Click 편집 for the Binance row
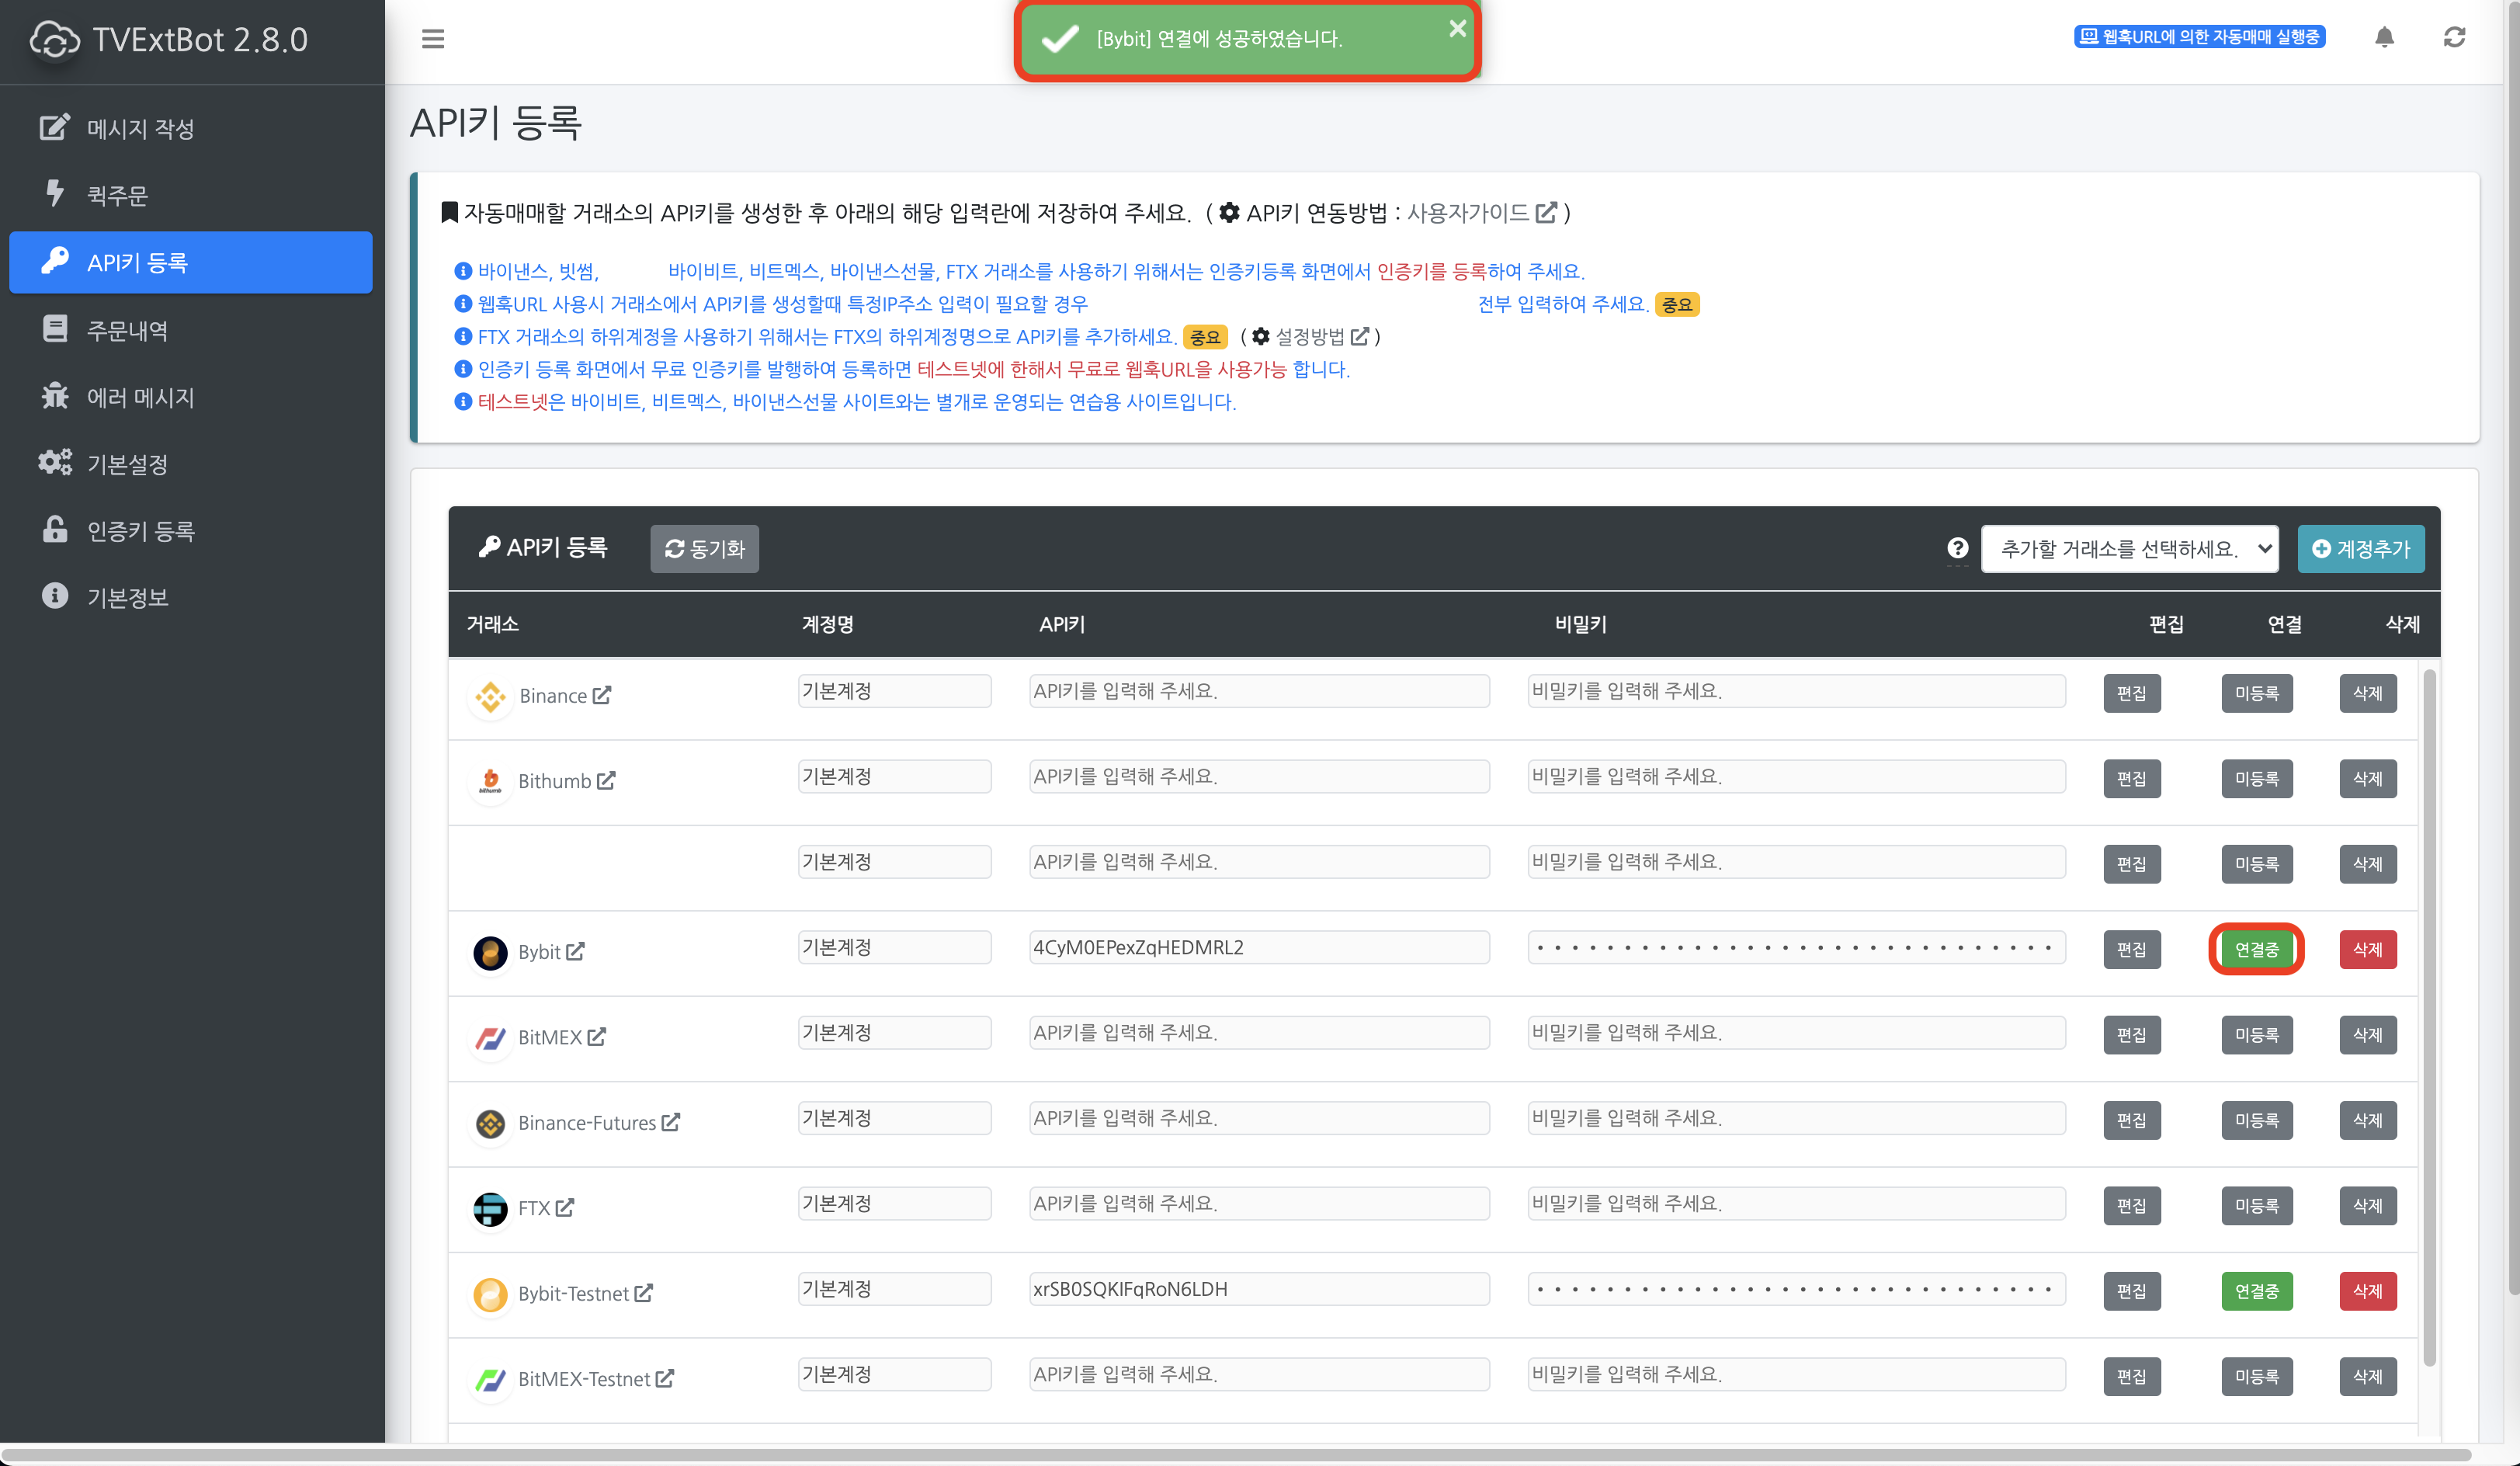The width and height of the screenshot is (2520, 1466). pos(2132,693)
